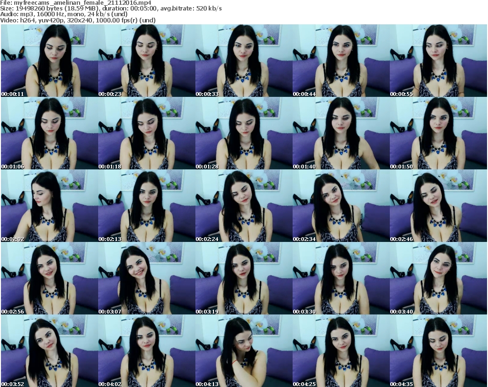Choose the 00:04:13 frame
Image resolution: width=488 pixels, height=387 pixels.
[244, 351]
